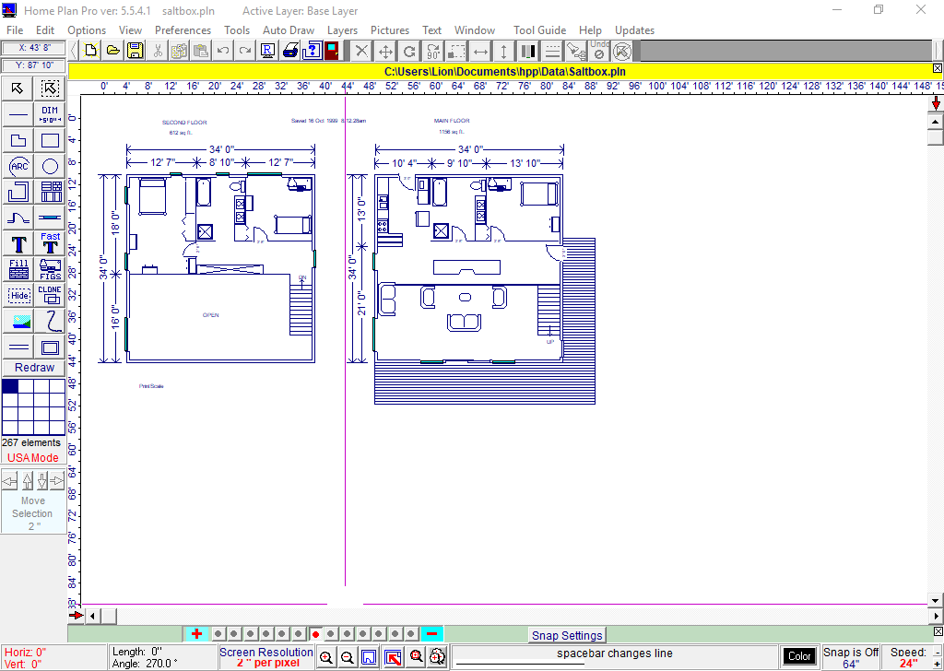Select the freehand curve tool
The width and height of the screenshot is (944, 671).
50,322
